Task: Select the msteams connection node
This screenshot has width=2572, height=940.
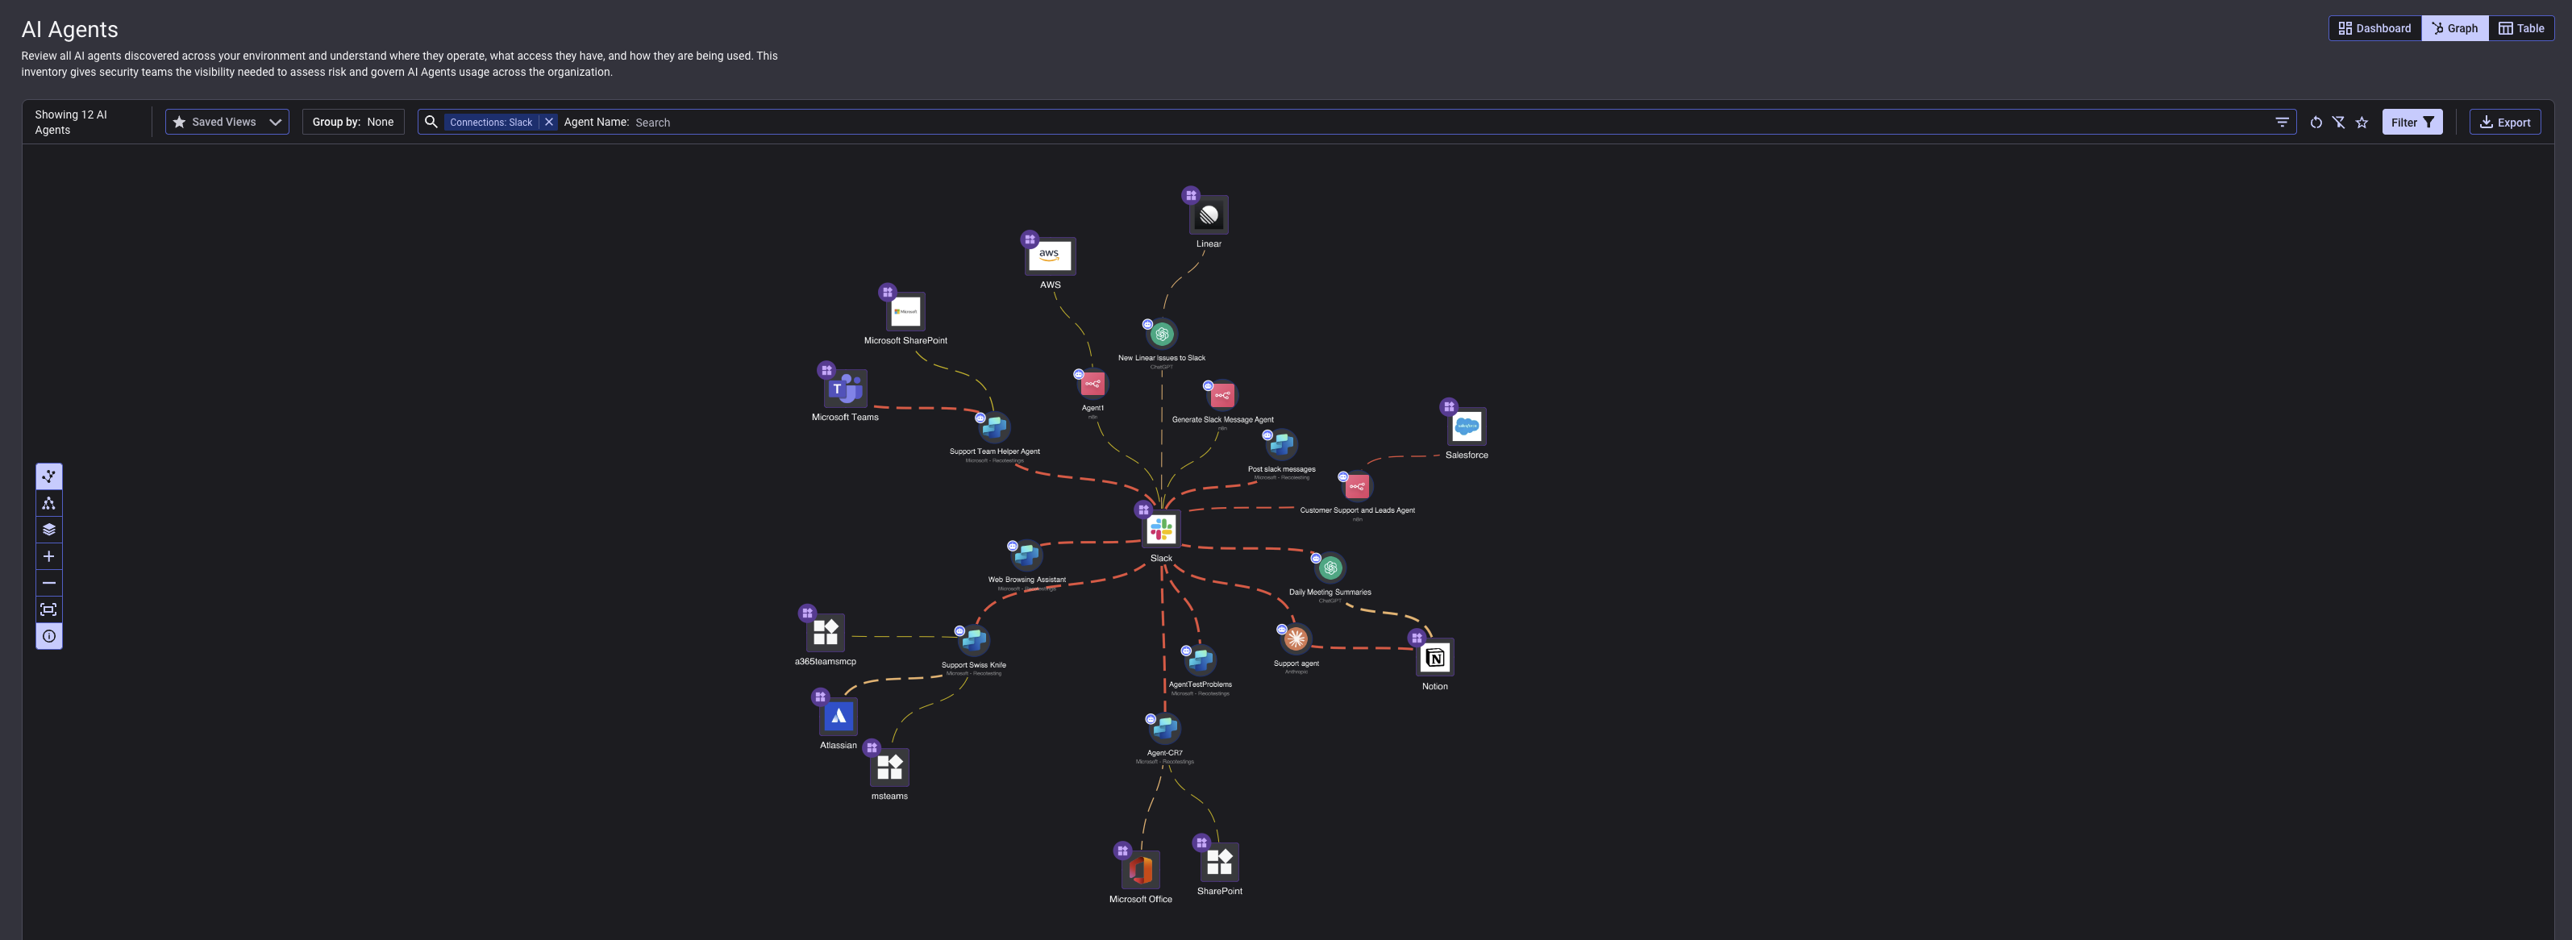Action: [889, 767]
